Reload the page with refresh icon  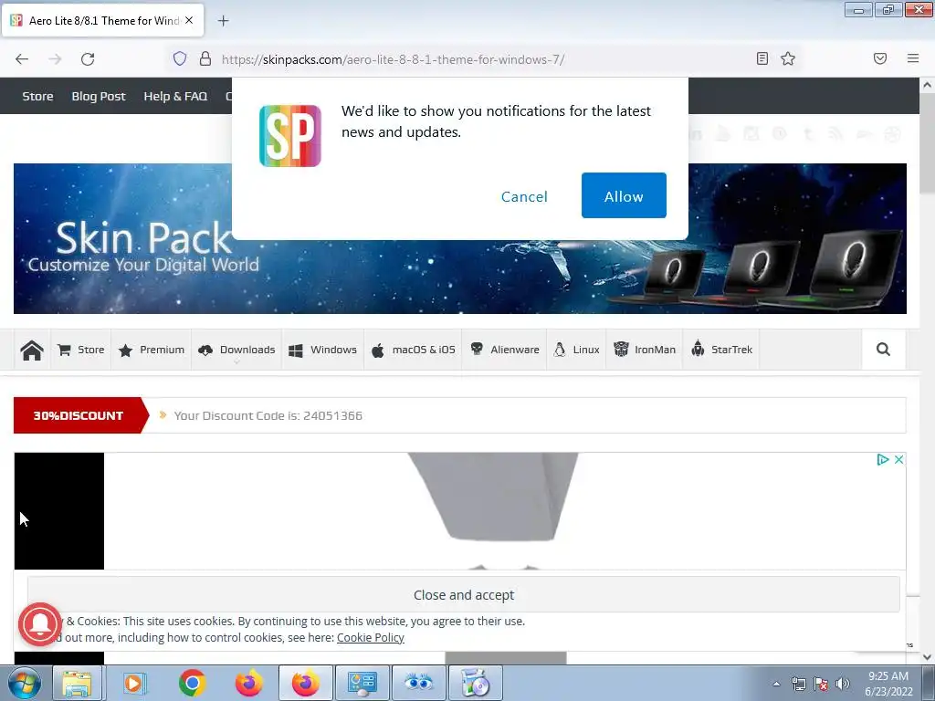(x=88, y=59)
